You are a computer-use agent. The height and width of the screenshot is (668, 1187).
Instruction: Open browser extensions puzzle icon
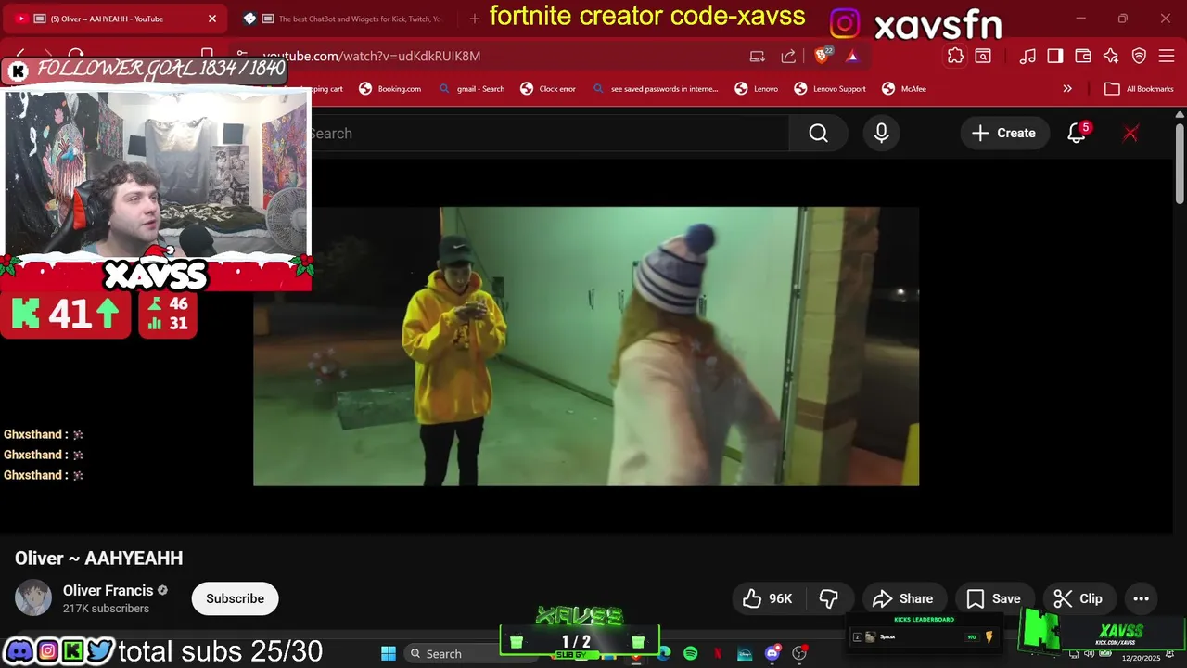pos(955,56)
